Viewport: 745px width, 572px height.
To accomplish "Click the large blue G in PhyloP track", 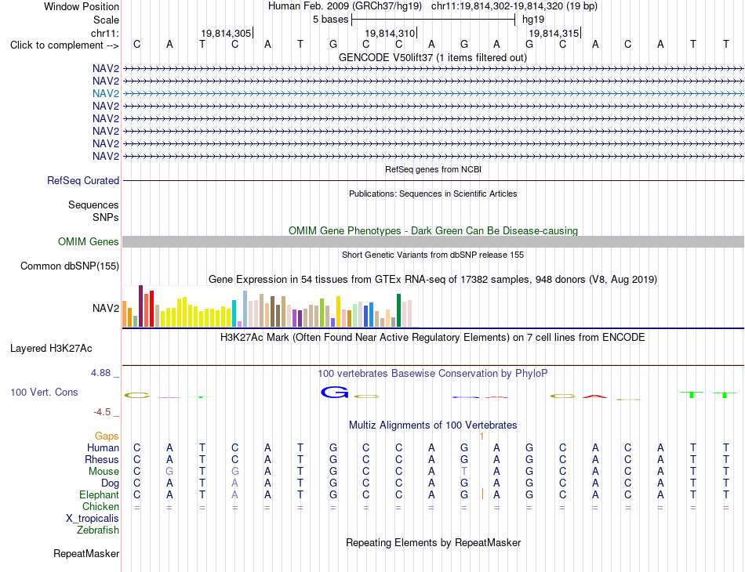I will [x=335, y=393].
